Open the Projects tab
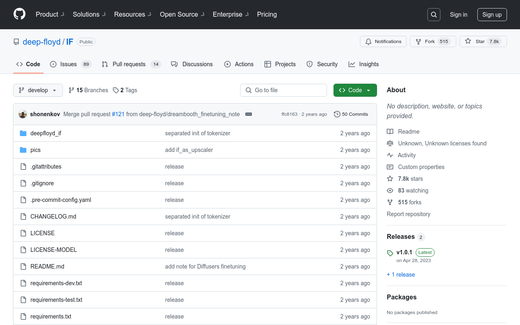This screenshot has height=325, width=520. point(280,64)
